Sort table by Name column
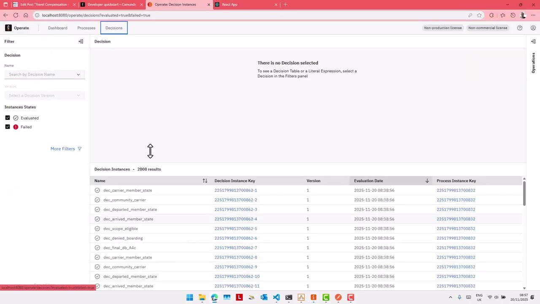The width and height of the screenshot is (540, 304). (205, 181)
